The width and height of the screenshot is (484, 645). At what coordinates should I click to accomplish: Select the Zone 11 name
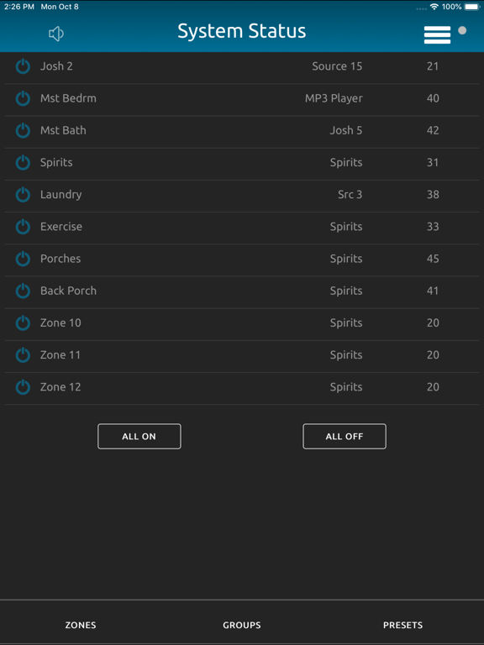coord(60,355)
